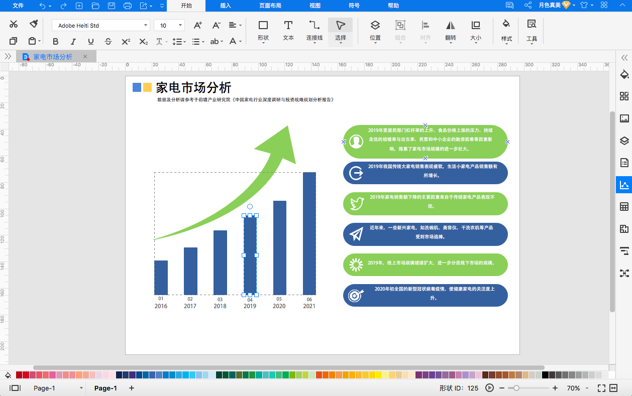Image resolution: width=632 pixels, height=396 pixels.
Task: Click the play presentation icon in status bar
Action: click(489, 388)
